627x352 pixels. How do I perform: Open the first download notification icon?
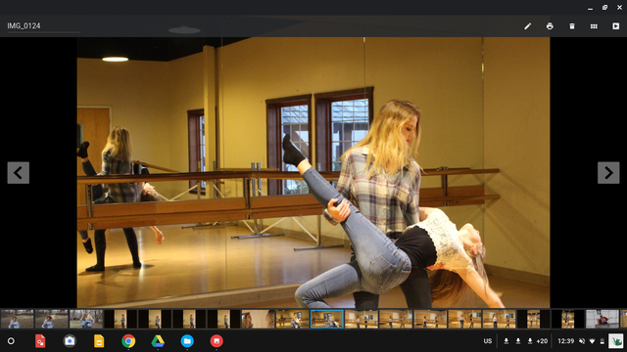point(506,341)
